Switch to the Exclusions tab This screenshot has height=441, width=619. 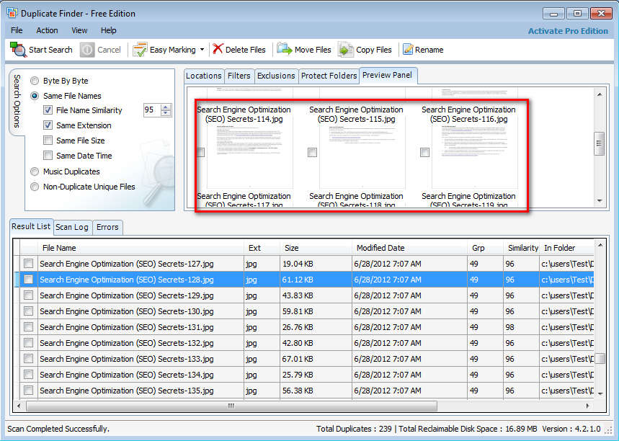(276, 76)
